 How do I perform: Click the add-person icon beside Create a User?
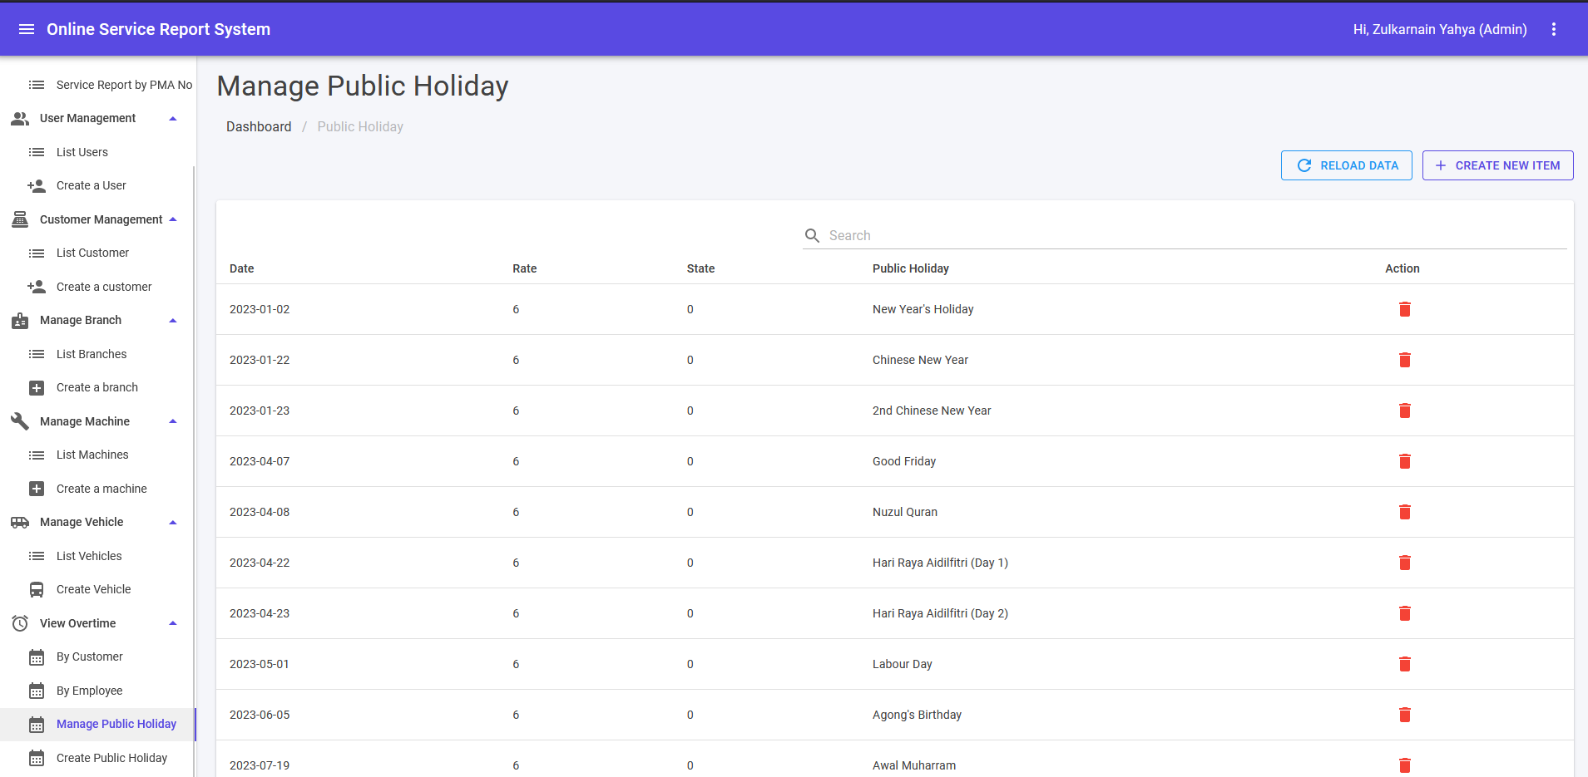tap(37, 186)
